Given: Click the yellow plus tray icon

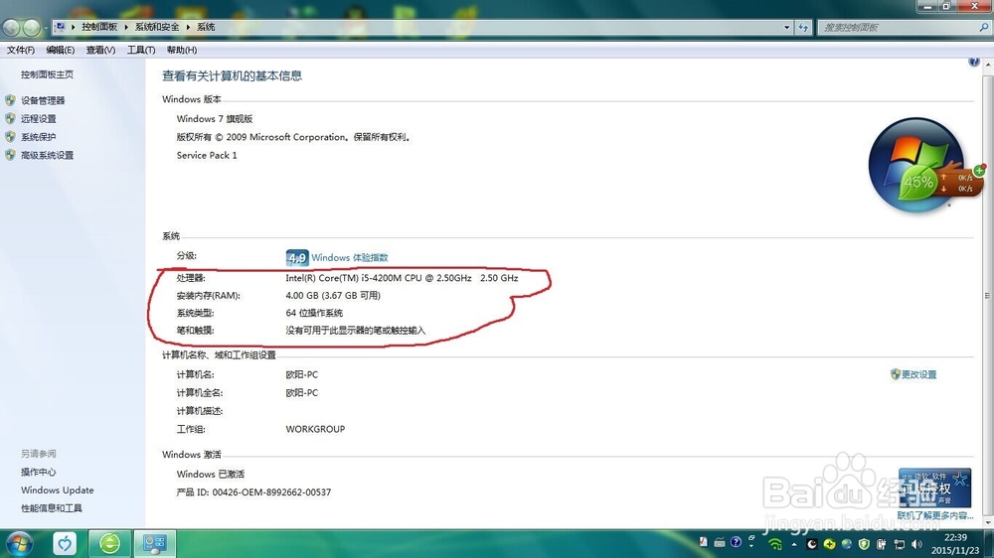Looking at the screenshot, I should [x=829, y=544].
